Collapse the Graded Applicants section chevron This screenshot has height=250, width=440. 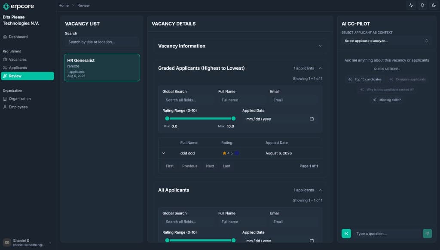coord(320,68)
